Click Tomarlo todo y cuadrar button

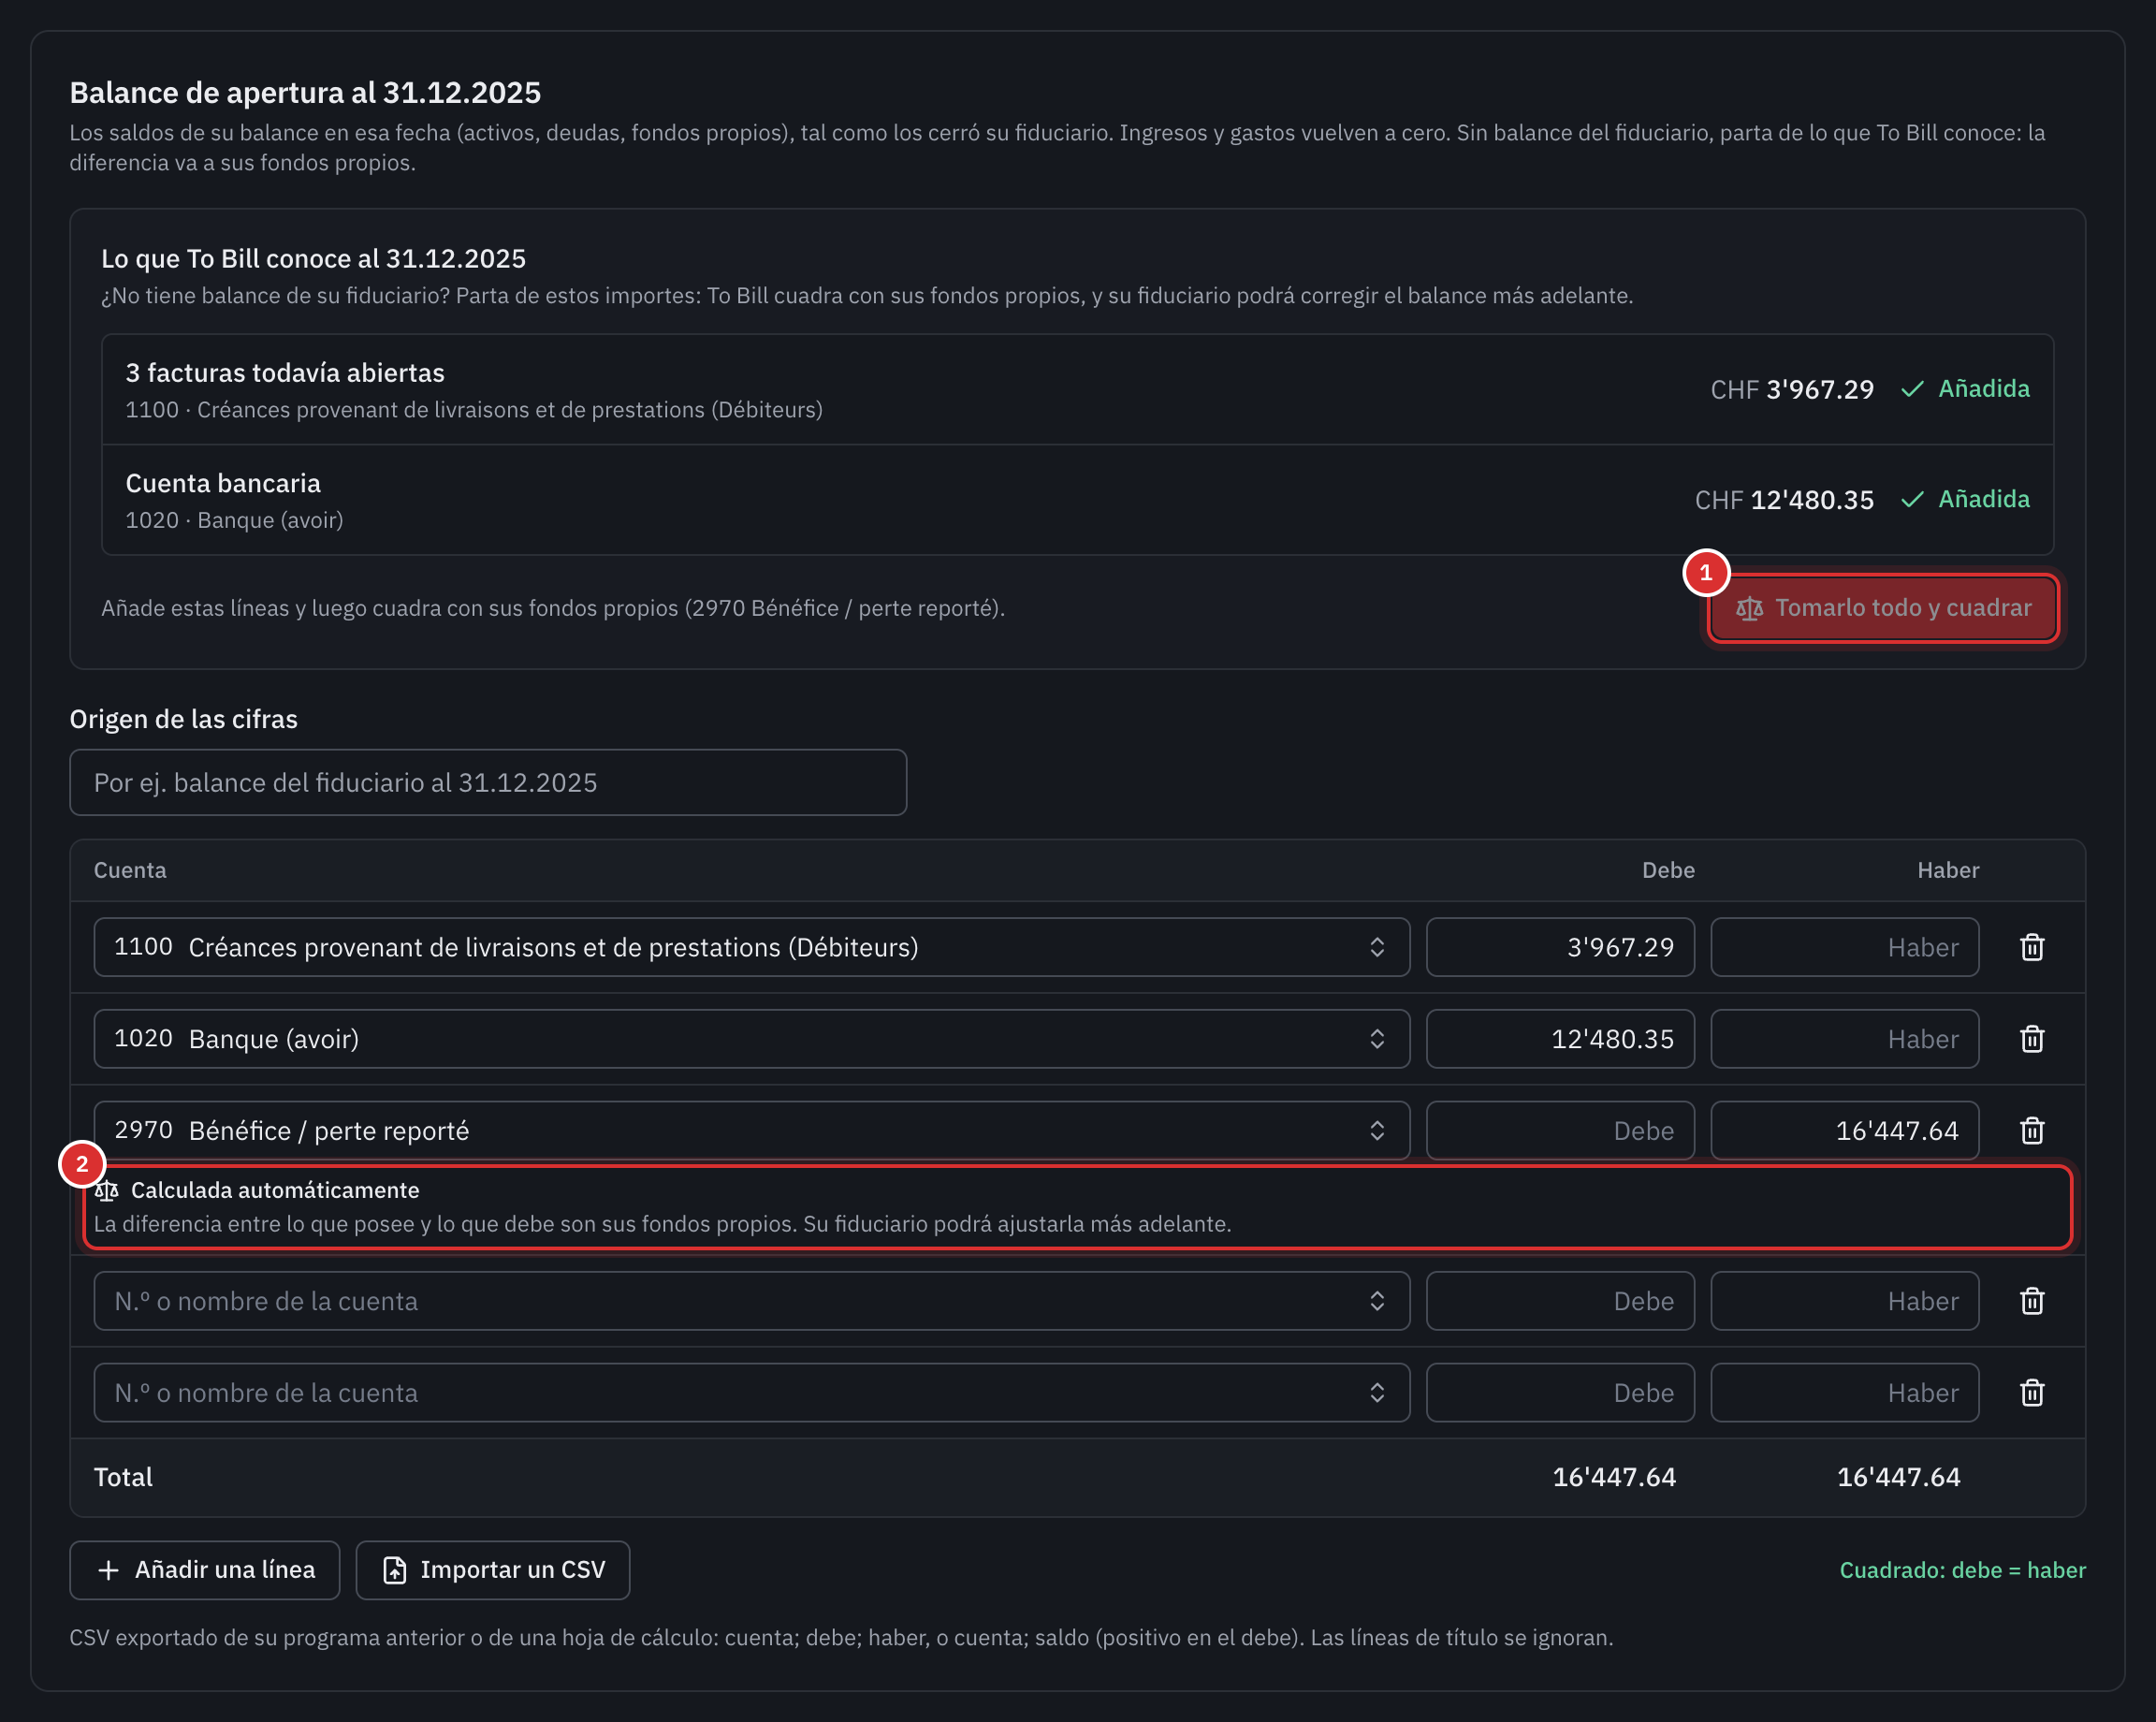pyautogui.click(x=1883, y=608)
